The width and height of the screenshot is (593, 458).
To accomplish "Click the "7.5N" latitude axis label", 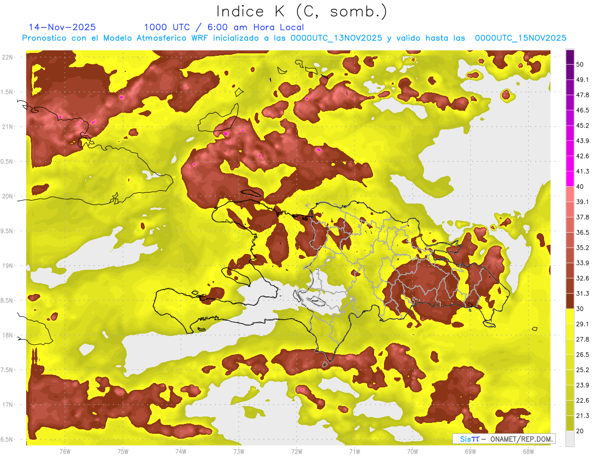I will (x=7, y=370).
